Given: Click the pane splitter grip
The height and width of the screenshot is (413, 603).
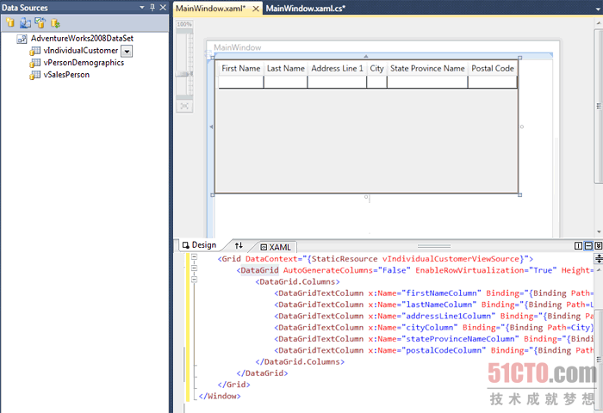Looking at the screenshot, I should point(434,246).
